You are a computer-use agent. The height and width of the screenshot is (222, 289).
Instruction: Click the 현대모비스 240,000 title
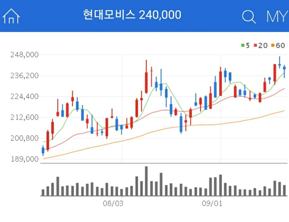(132, 15)
